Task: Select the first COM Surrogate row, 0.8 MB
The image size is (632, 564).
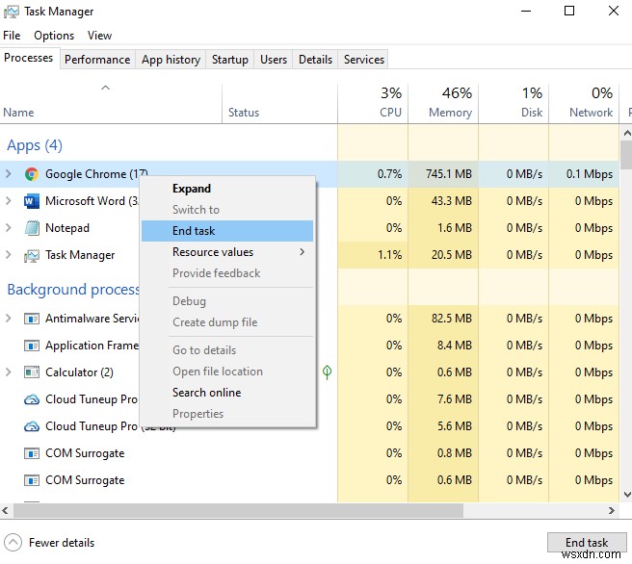Action: [x=309, y=453]
